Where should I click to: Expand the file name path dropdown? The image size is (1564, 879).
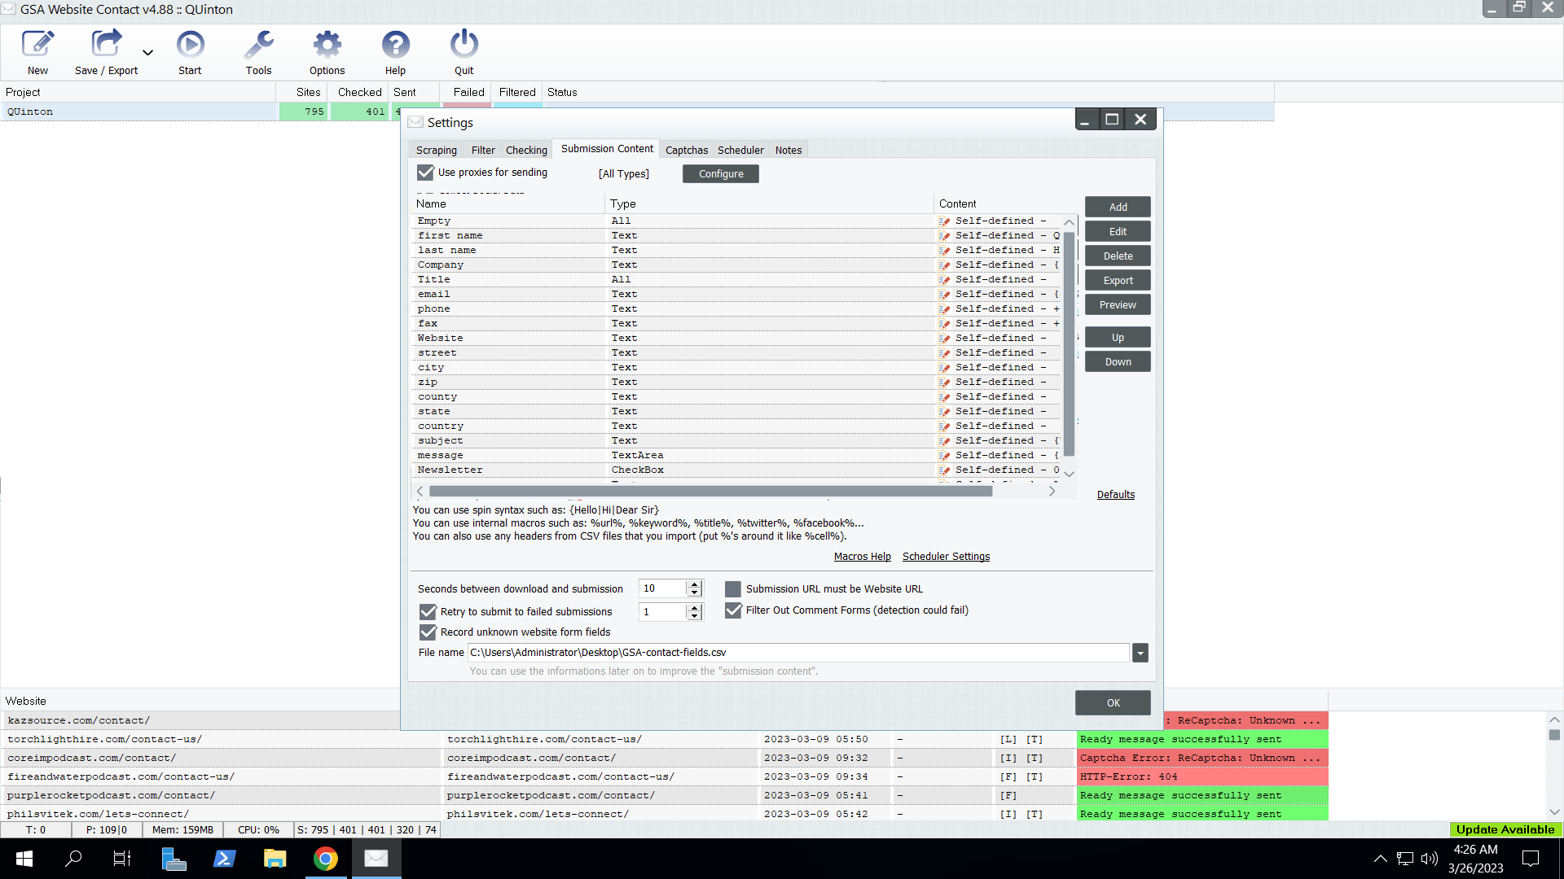coord(1140,653)
